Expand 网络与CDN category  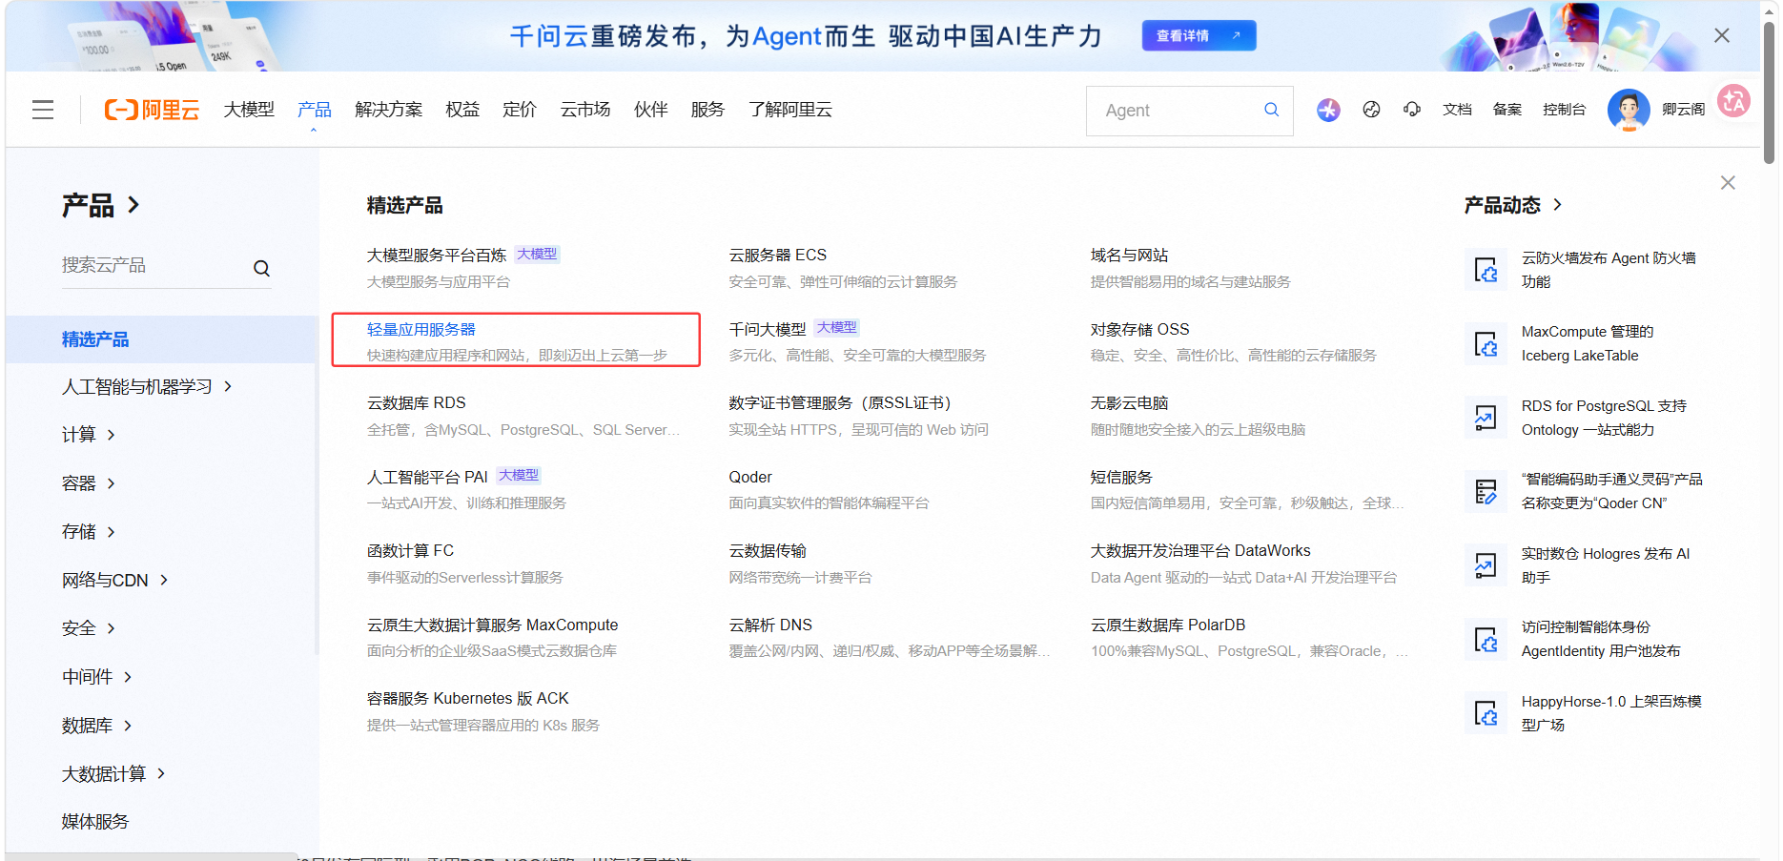115,581
